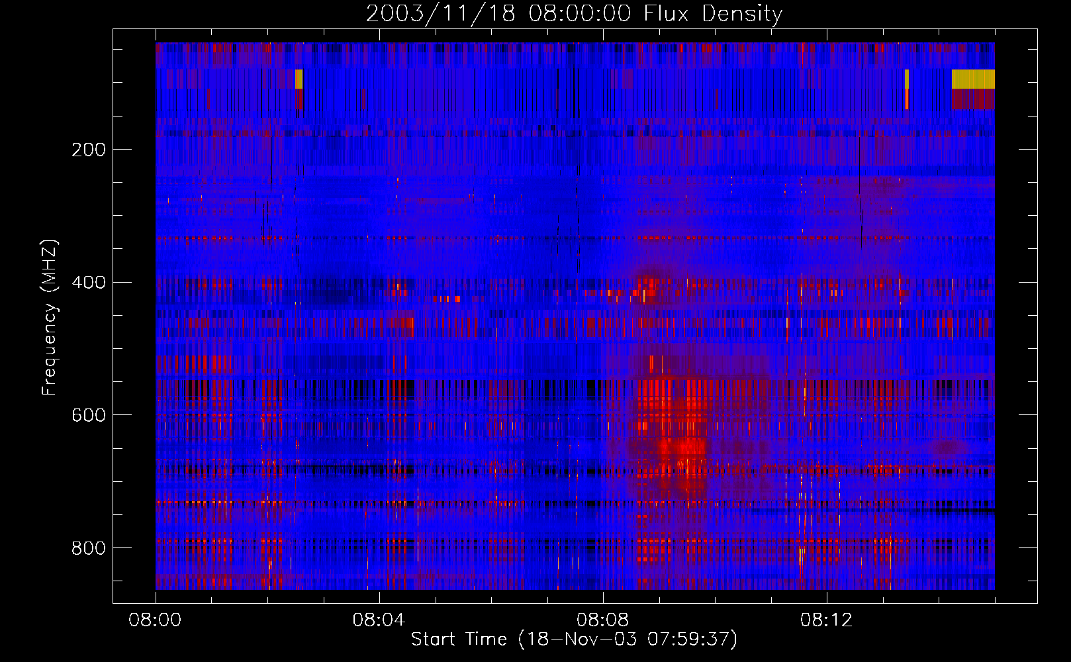The image size is (1071, 662).
Task: Click the 08:04 time tick label
Action: coord(379,620)
